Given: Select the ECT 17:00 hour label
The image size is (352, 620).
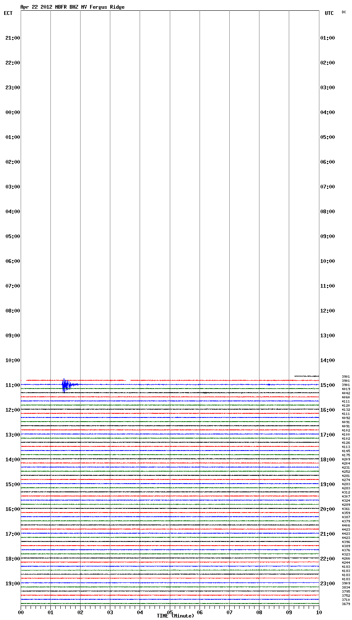Looking at the screenshot, I should (x=13, y=534).
